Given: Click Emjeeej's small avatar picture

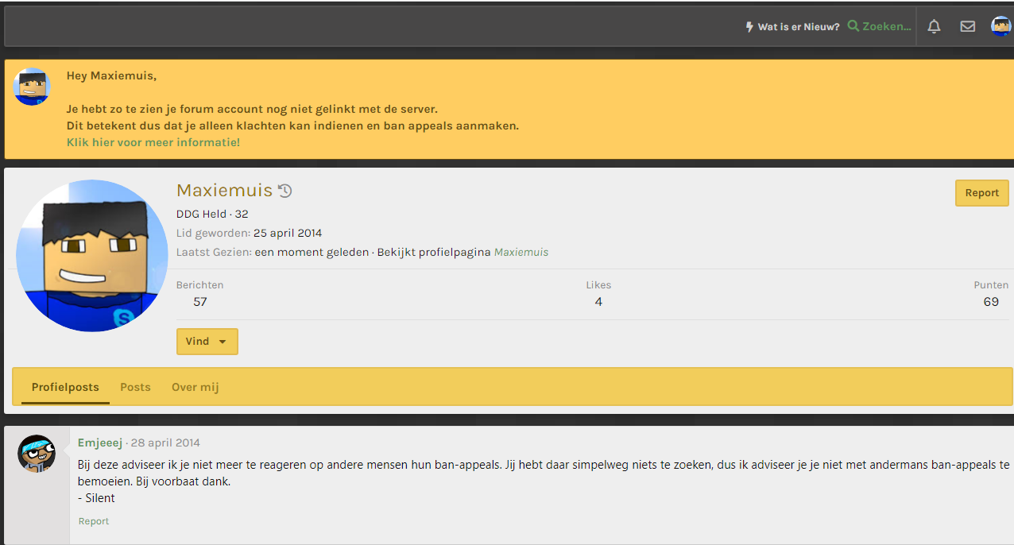Looking at the screenshot, I should [x=37, y=454].
